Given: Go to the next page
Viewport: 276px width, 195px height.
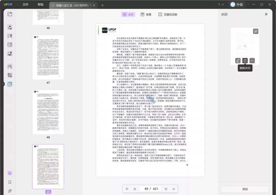Looking at the screenshot, I should click(x=166, y=189).
